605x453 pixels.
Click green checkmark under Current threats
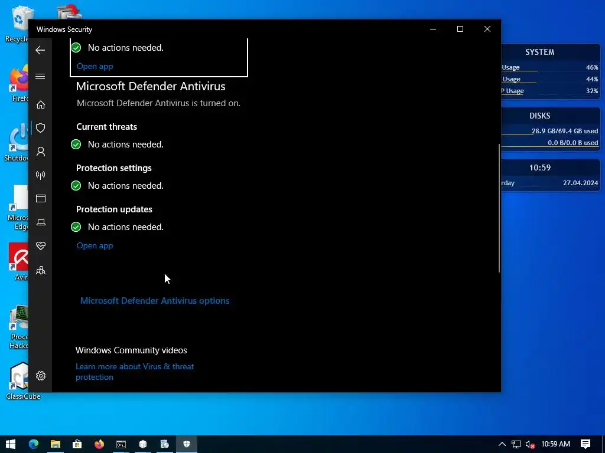click(76, 145)
